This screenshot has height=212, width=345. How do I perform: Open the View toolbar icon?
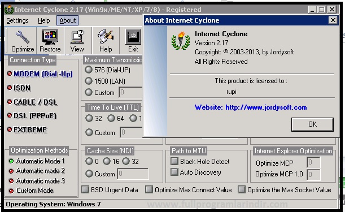[x=77, y=37]
